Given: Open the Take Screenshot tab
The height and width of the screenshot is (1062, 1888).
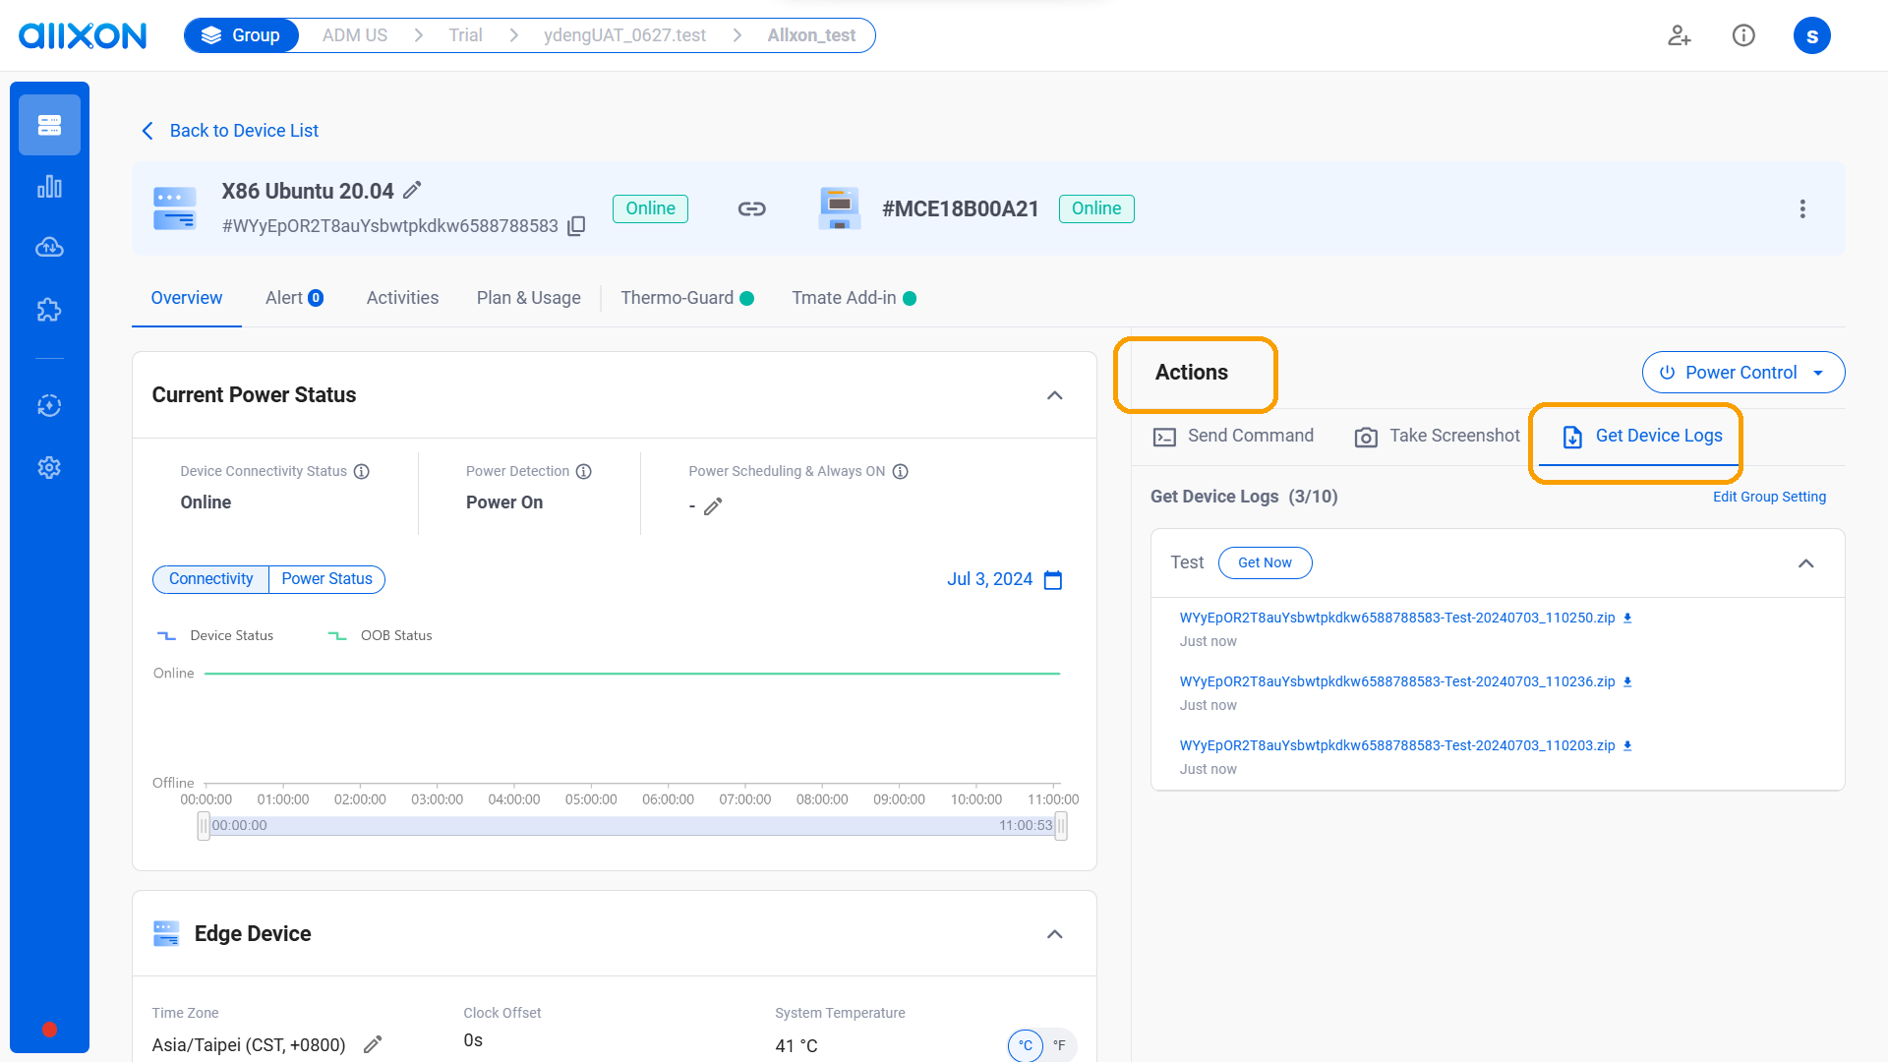Looking at the screenshot, I should coord(1437,436).
